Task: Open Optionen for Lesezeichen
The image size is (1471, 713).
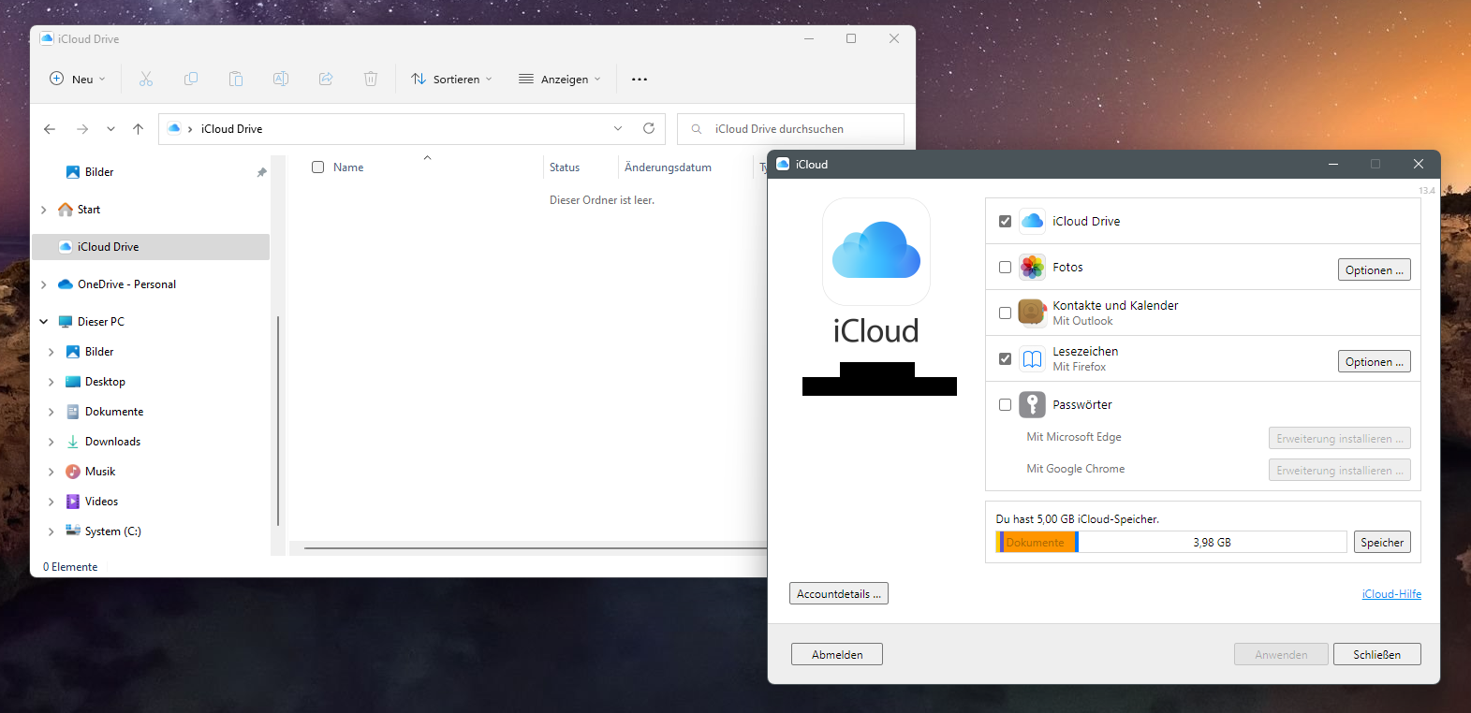Action: coord(1374,362)
